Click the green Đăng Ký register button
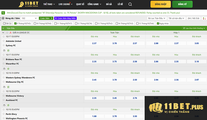The image size is (207, 120). click(186, 4)
